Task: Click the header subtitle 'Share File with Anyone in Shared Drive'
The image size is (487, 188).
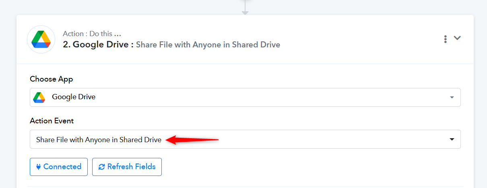Action: tap(208, 45)
